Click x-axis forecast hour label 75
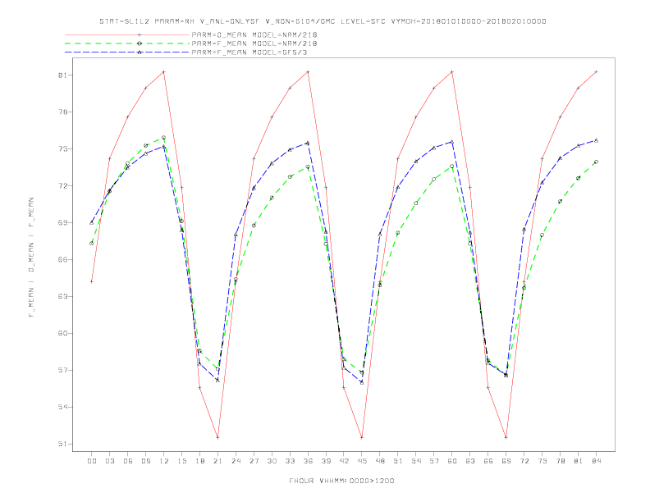The height and width of the screenshot is (502, 650). tap(542, 461)
